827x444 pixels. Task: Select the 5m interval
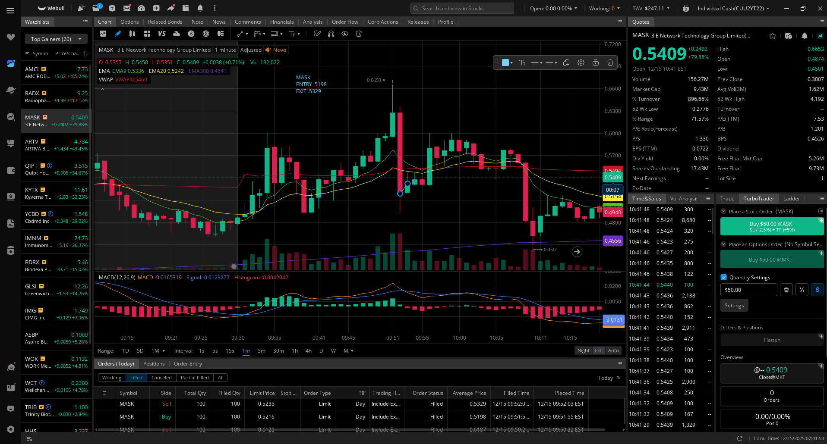pos(262,350)
